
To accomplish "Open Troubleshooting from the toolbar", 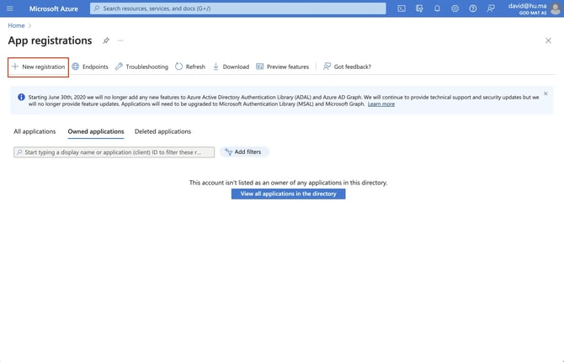I will (x=141, y=67).
